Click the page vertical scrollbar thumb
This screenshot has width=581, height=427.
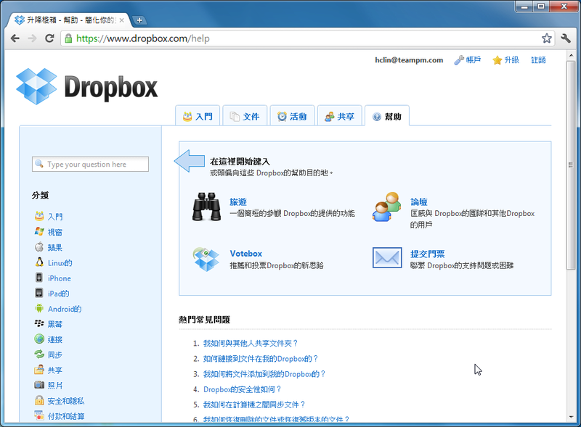[x=571, y=165]
